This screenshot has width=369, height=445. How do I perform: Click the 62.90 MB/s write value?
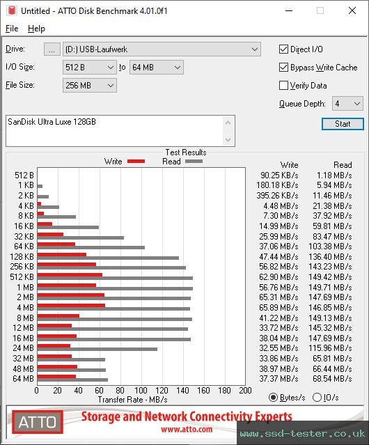(278, 277)
